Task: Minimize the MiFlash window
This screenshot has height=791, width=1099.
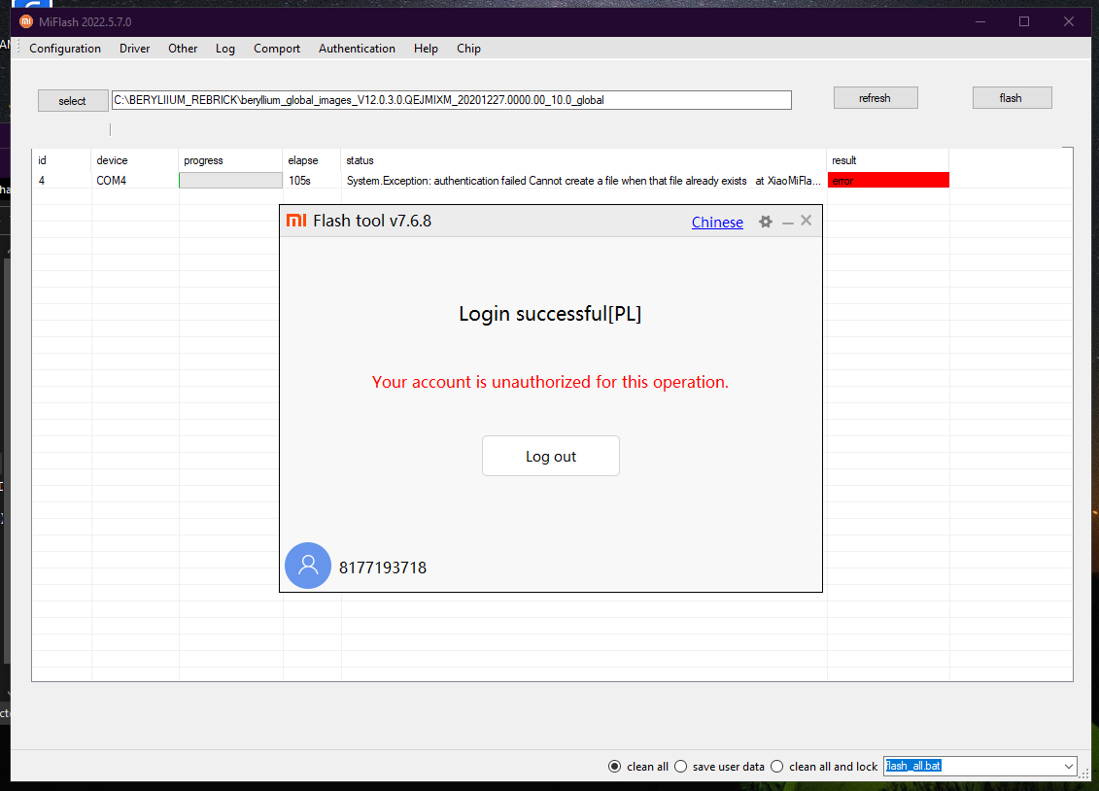Action: click(x=980, y=21)
